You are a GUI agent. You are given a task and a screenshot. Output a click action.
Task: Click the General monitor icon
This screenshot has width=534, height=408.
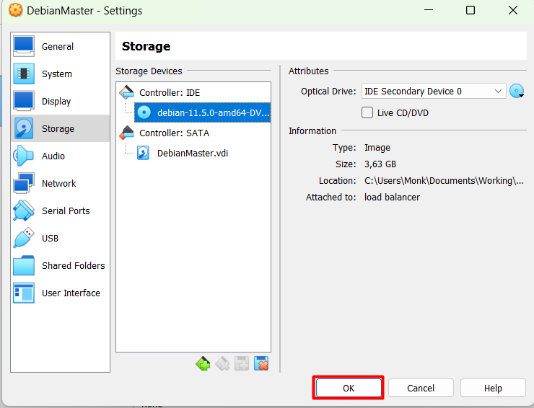[x=24, y=46]
